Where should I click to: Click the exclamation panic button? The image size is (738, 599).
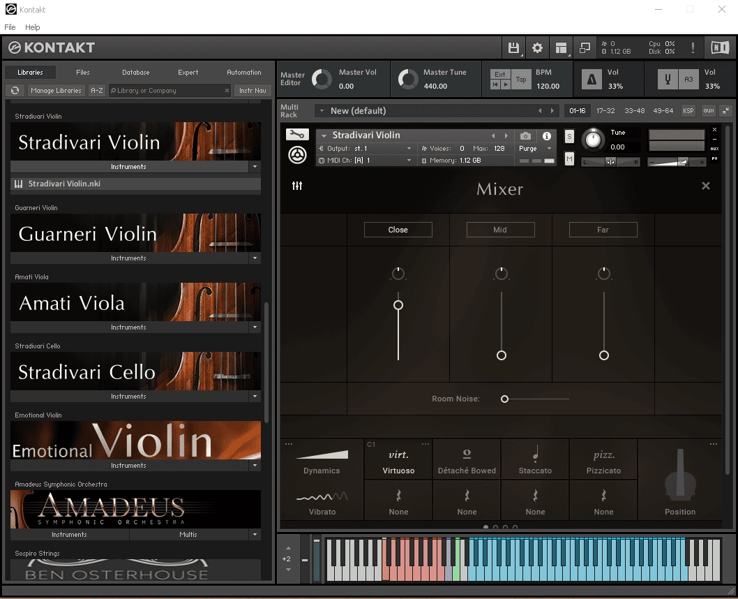point(693,47)
